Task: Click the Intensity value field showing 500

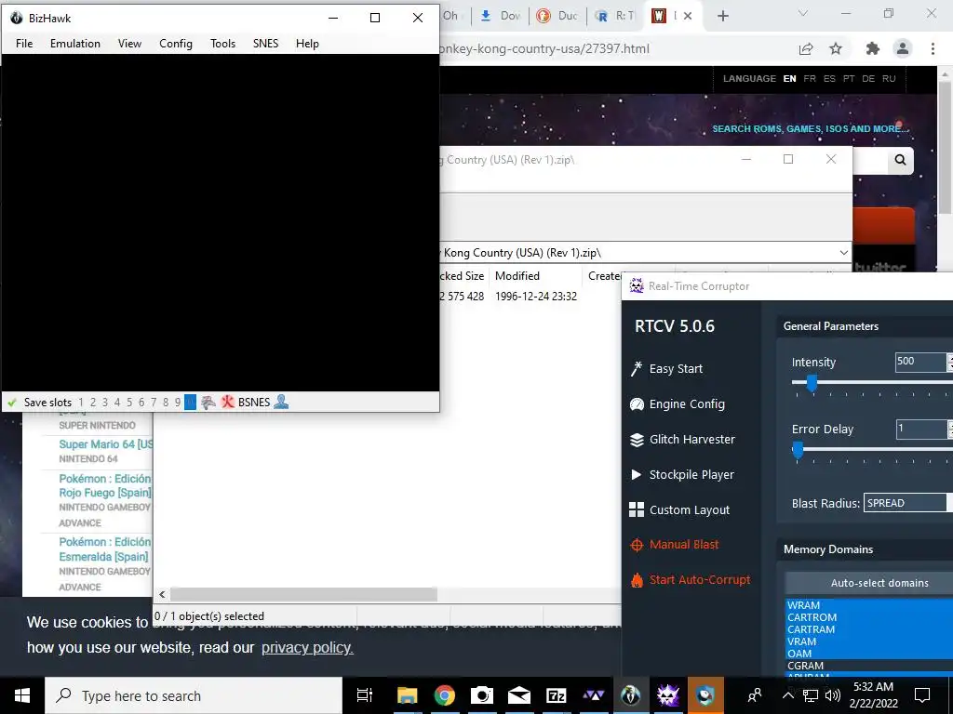Action: click(920, 362)
